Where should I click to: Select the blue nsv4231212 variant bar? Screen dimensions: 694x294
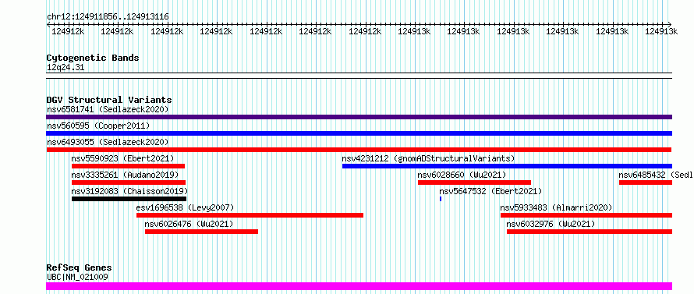pyautogui.click(x=507, y=166)
